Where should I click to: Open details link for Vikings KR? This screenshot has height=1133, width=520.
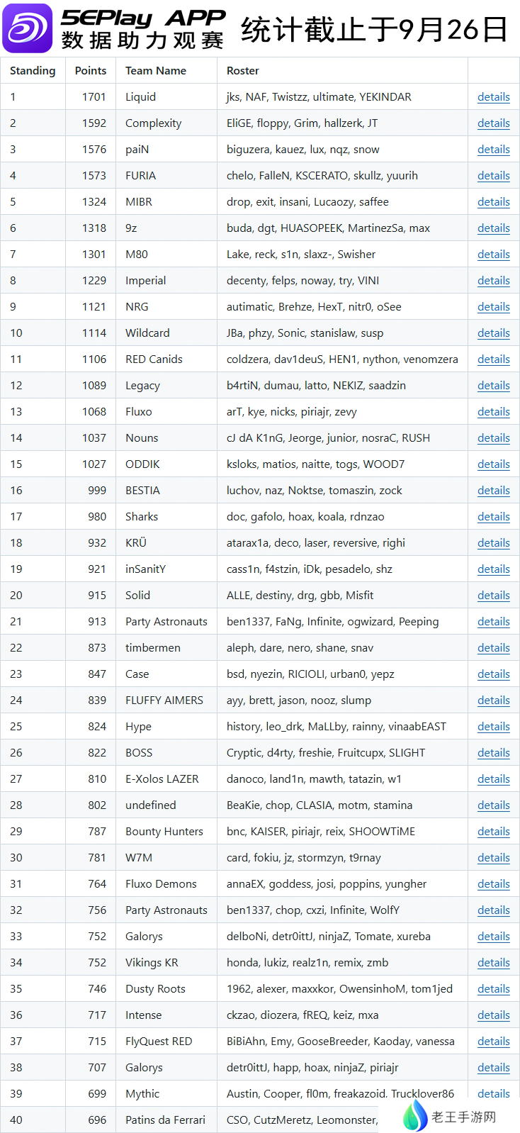[x=494, y=963]
